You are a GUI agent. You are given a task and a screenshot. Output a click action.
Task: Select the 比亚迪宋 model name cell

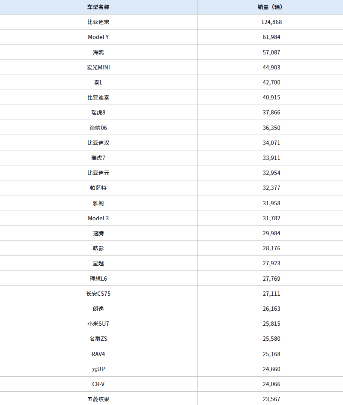pyautogui.click(x=98, y=22)
